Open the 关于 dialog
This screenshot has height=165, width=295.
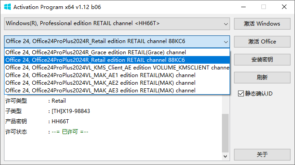(262, 155)
